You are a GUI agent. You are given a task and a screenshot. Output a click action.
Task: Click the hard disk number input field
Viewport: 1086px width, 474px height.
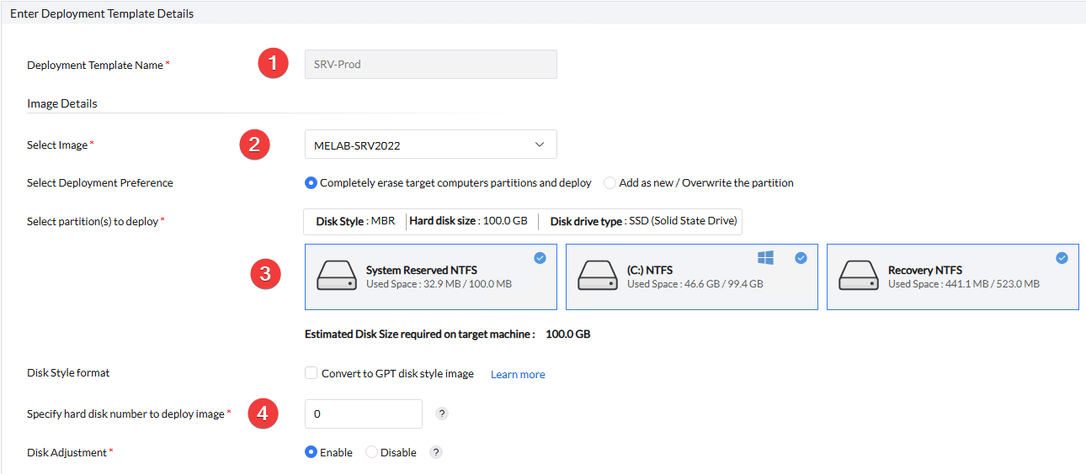click(x=363, y=413)
